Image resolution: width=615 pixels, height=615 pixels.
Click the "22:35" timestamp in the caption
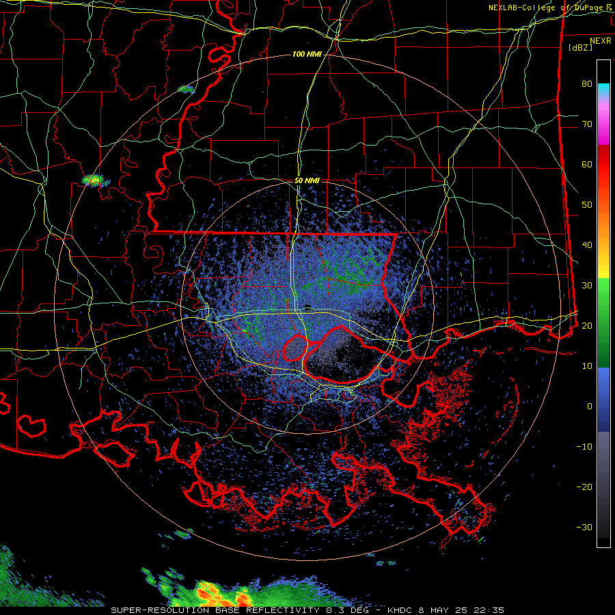[x=489, y=610]
